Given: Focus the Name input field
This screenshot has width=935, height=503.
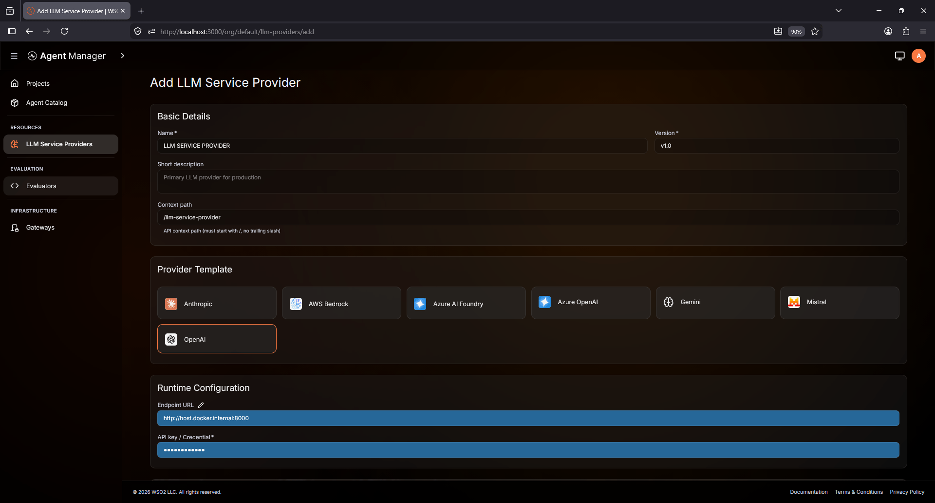Looking at the screenshot, I should tap(402, 146).
